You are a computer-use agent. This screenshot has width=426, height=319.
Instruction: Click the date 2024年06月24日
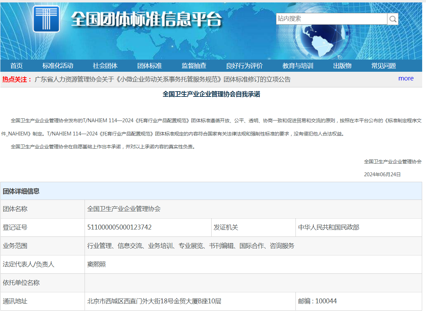click(x=382, y=174)
